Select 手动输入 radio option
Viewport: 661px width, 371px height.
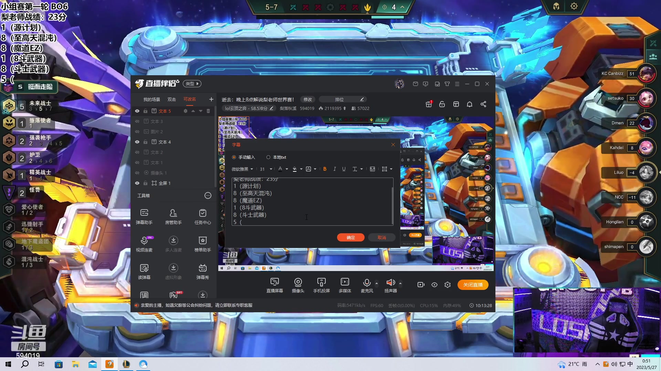point(244,157)
